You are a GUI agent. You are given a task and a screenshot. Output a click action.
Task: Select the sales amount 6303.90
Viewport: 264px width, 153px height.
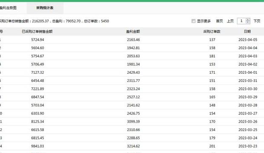(x=37, y=114)
